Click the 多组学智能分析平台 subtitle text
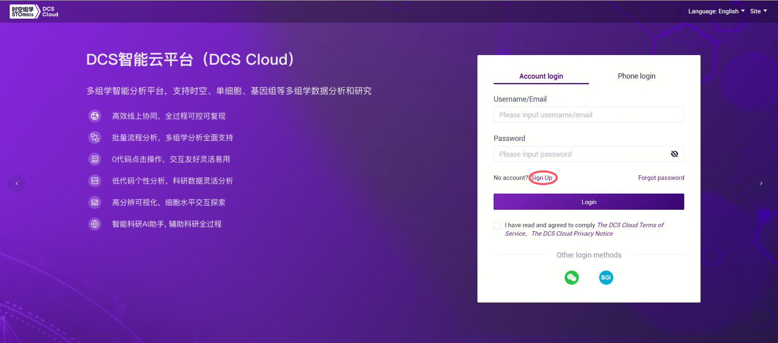 (x=229, y=91)
